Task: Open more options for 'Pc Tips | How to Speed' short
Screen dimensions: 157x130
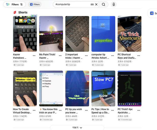Action: (x=112, y=110)
